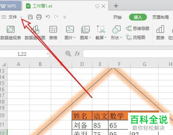Screen dimensions: 173x135
Task: Insert a 数据透视图 pivot chart
Action: (35, 33)
